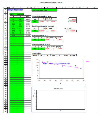This screenshot has width=100, height=115.
Task: Click the 'Error' column heading cell
Action: pyautogui.click(x=28, y=16)
